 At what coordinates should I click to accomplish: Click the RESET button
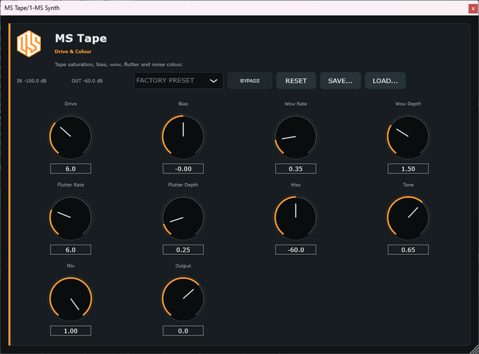click(296, 81)
